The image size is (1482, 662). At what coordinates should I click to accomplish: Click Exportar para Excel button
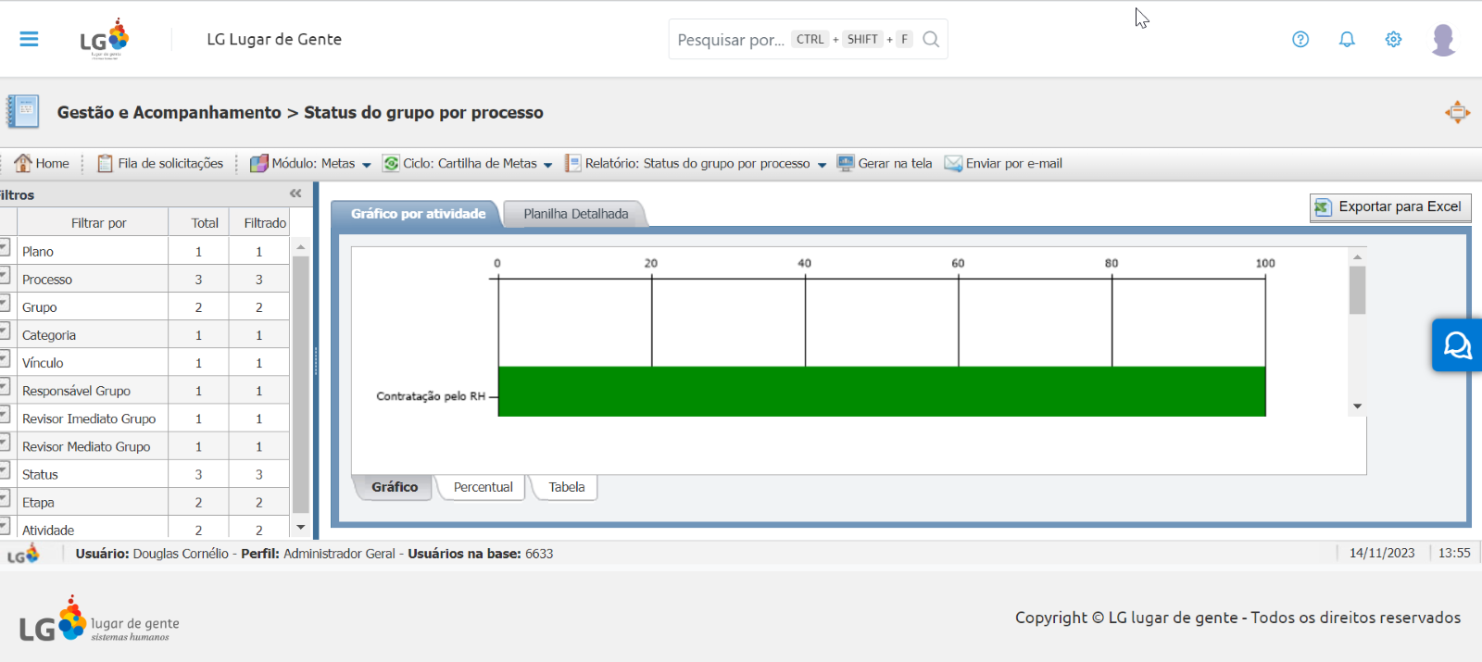tap(1390, 207)
